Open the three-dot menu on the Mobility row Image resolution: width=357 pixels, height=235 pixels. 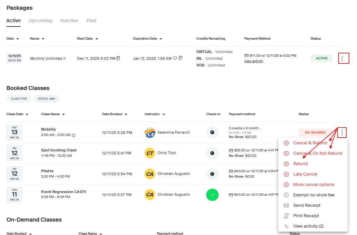[x=342, y=132]
